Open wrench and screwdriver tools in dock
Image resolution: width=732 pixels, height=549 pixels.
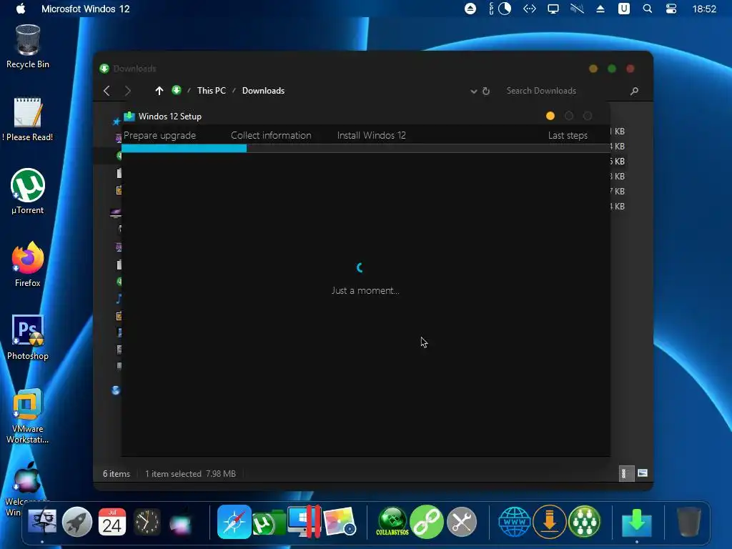coord(462,521)
